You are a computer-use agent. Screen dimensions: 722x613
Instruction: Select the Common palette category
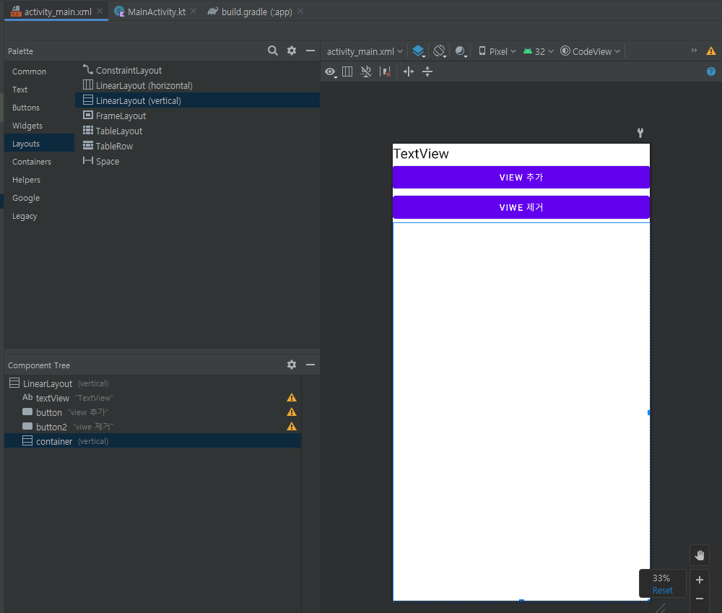(x=40, y=71)
